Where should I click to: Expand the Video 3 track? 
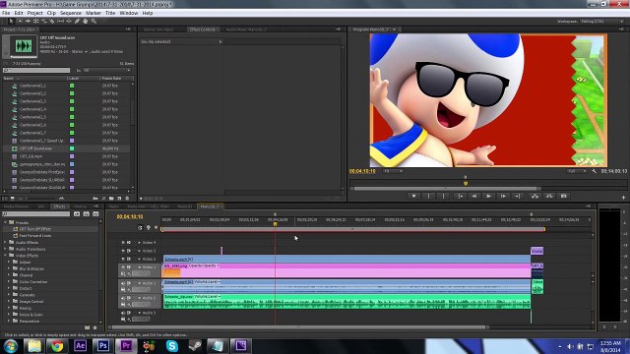tap(140, 251)
